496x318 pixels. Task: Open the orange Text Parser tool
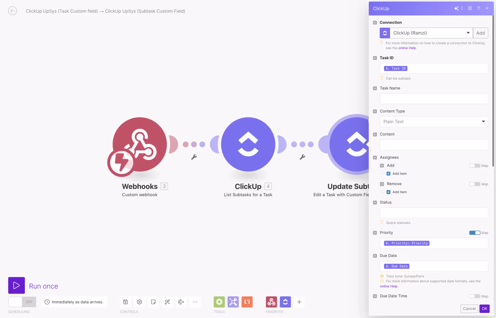[x=247, y=302]
